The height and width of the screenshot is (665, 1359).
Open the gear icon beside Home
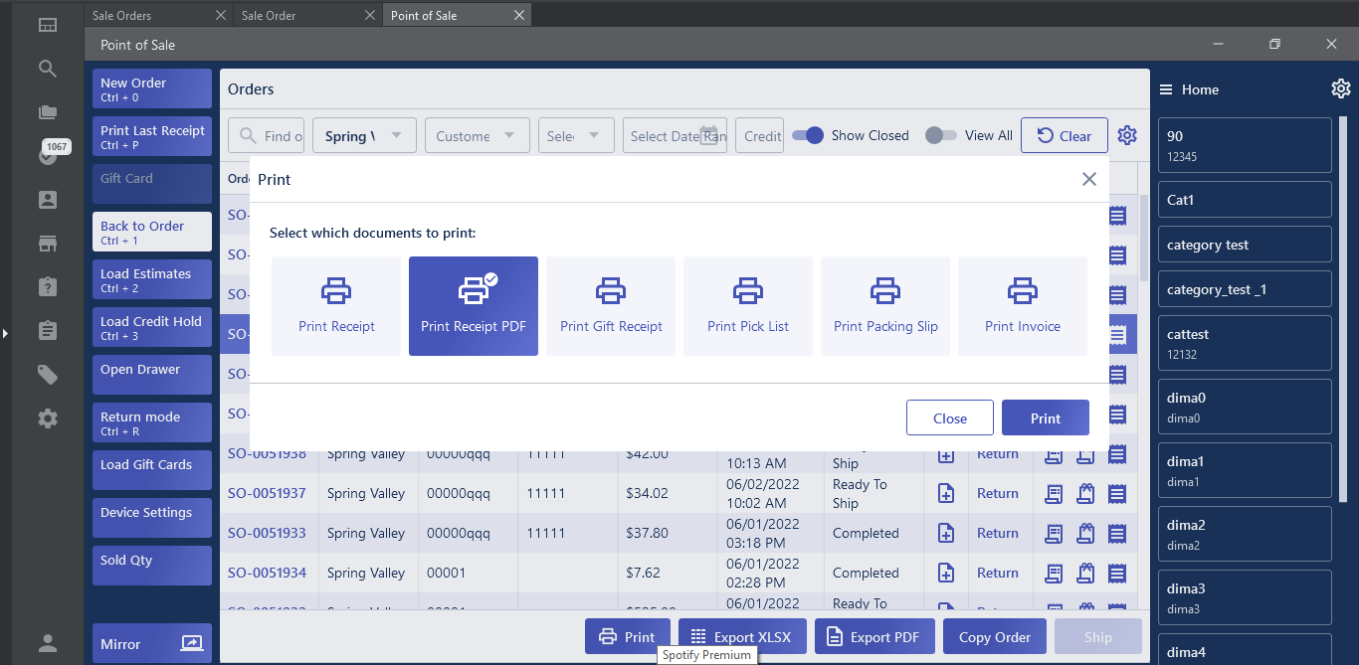pyautogui.click(x=1340, y=89)
